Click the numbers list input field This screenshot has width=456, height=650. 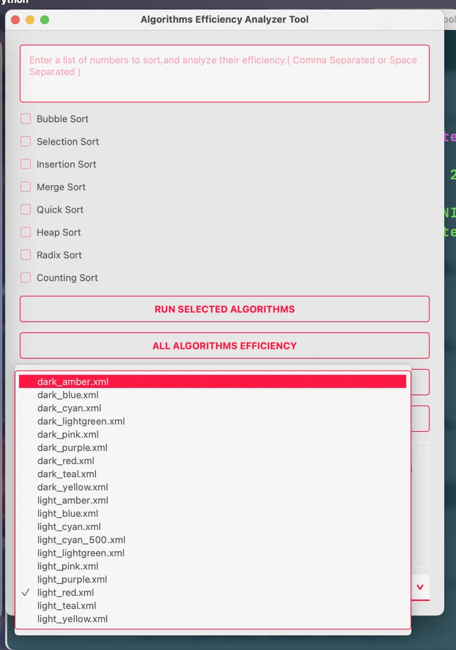point(224,74)
